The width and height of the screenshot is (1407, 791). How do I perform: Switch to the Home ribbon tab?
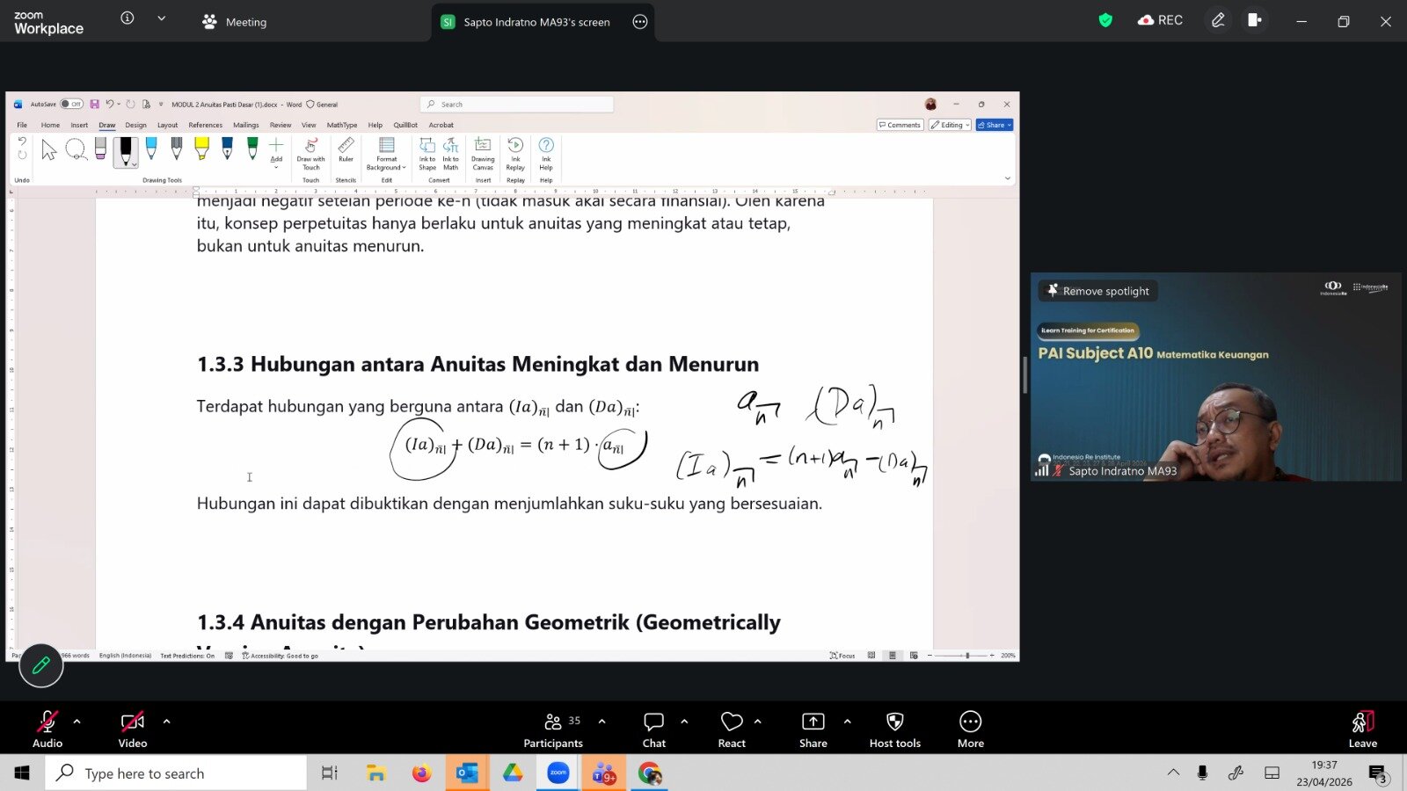[x=50, y=125]
